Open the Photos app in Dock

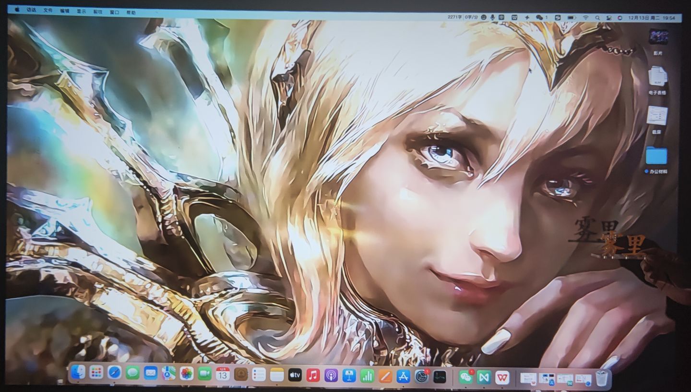point(187,373)
